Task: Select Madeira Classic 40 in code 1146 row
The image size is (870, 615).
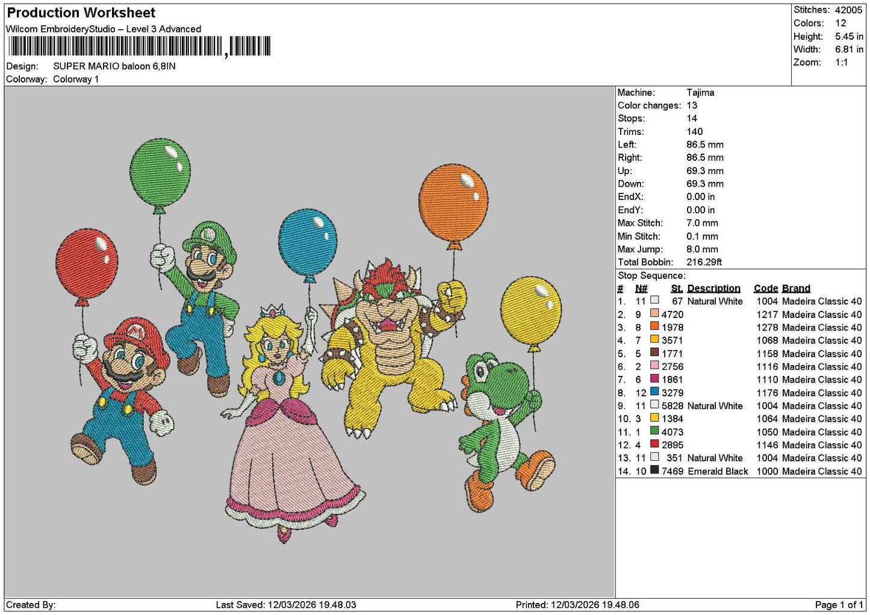Action: click(822, 445)
